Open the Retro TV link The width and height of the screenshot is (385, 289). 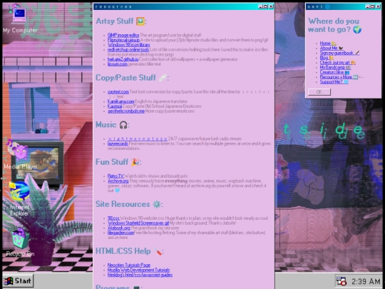point(115,176)
